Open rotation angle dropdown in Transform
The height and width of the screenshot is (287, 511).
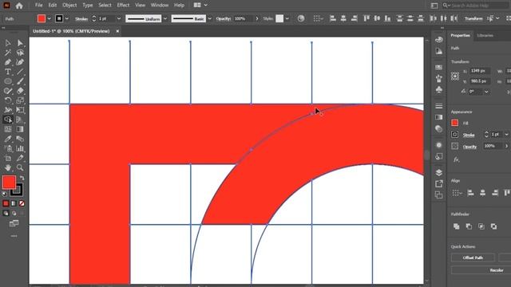(x=486, y=92)
